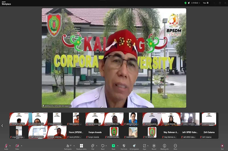Click the green Share screen button
Image resolution: width=228 pixels, height=151 pixels.
[x=113, y=146]
